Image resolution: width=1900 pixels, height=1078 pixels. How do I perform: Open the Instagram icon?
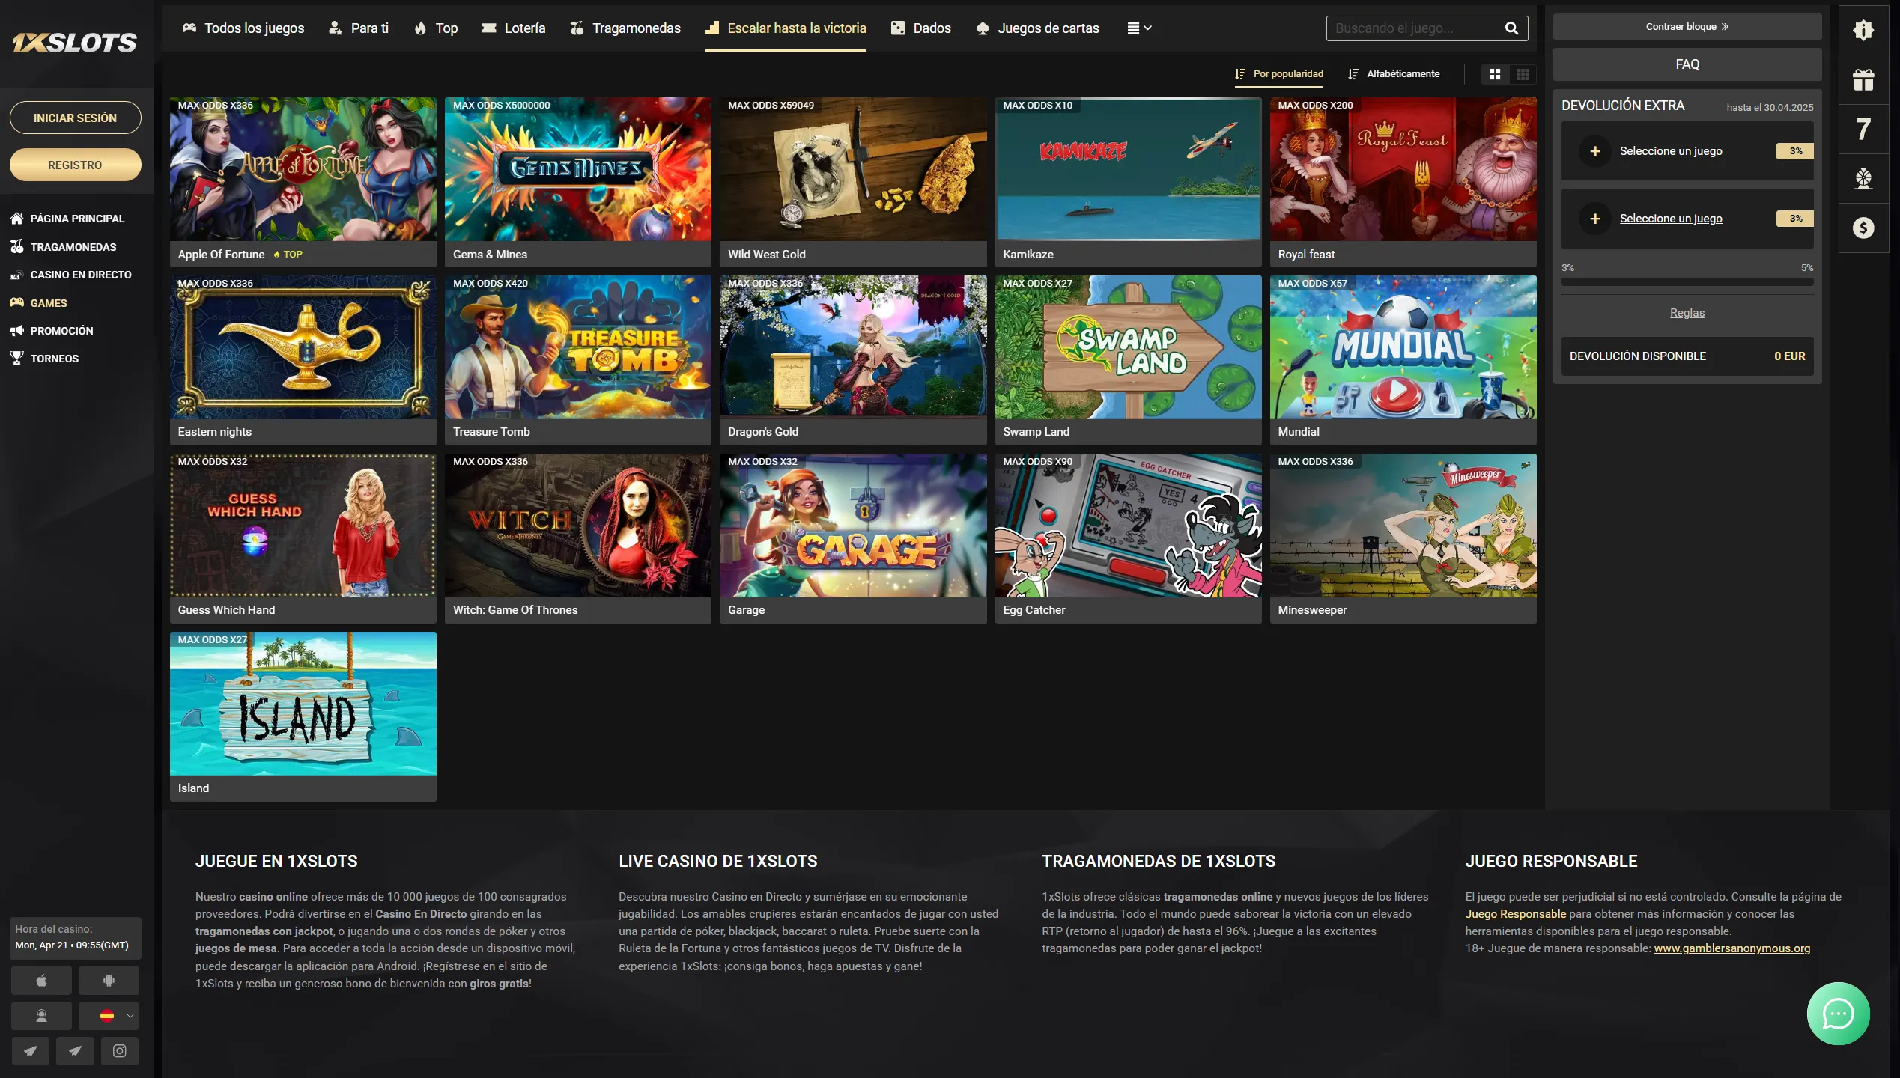click(x=120, y=1051)
